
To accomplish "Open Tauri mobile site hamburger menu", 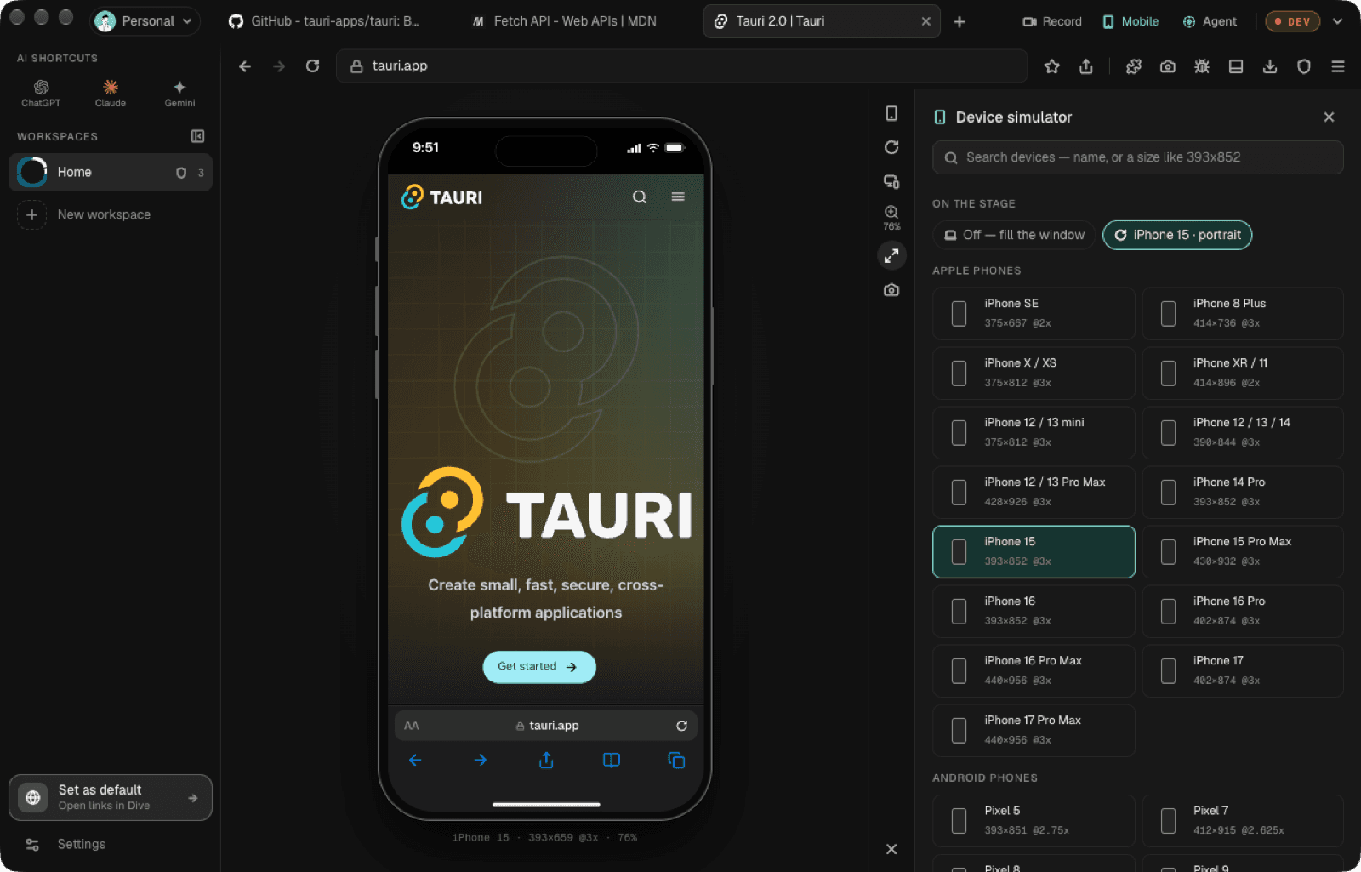I will tap(678, 197).
